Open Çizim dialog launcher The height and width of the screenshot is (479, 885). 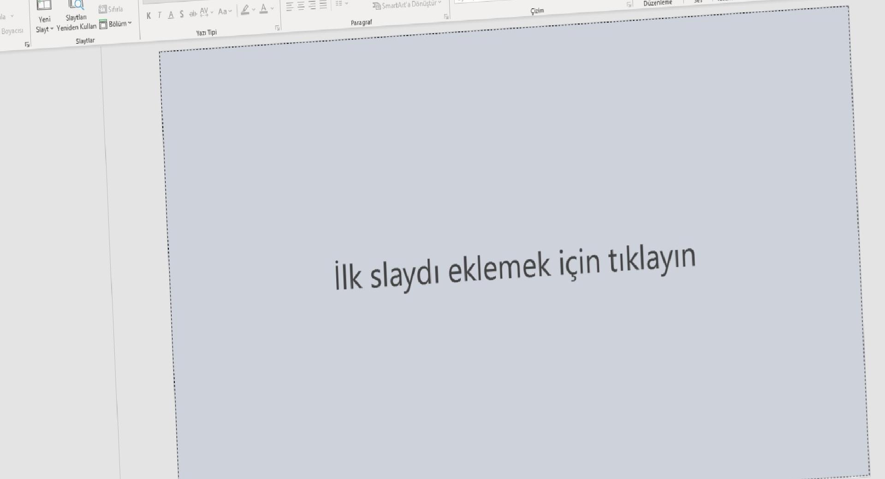(x=629, y=5)
